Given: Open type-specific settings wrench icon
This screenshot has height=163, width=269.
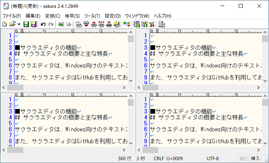Looking at the screenshot, I should [144, 24].
